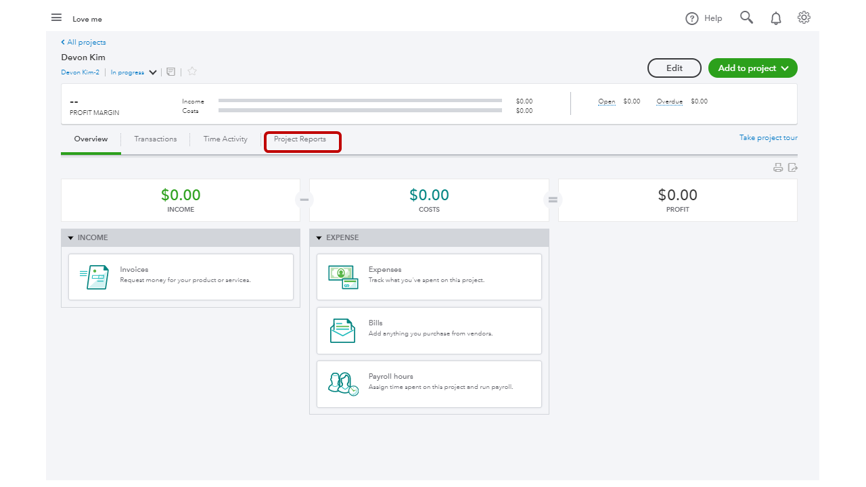This screenshot has width=866, height=487.
Task: Change project status from In progress dropdown
Action: point(133,72)
